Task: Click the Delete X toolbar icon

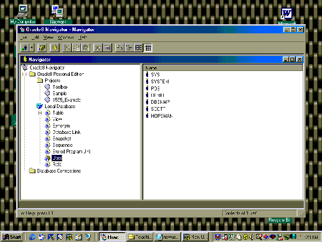Action: click(98, 48)
